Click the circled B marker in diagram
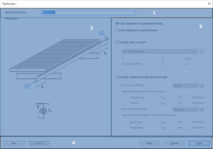 [101, 33]
